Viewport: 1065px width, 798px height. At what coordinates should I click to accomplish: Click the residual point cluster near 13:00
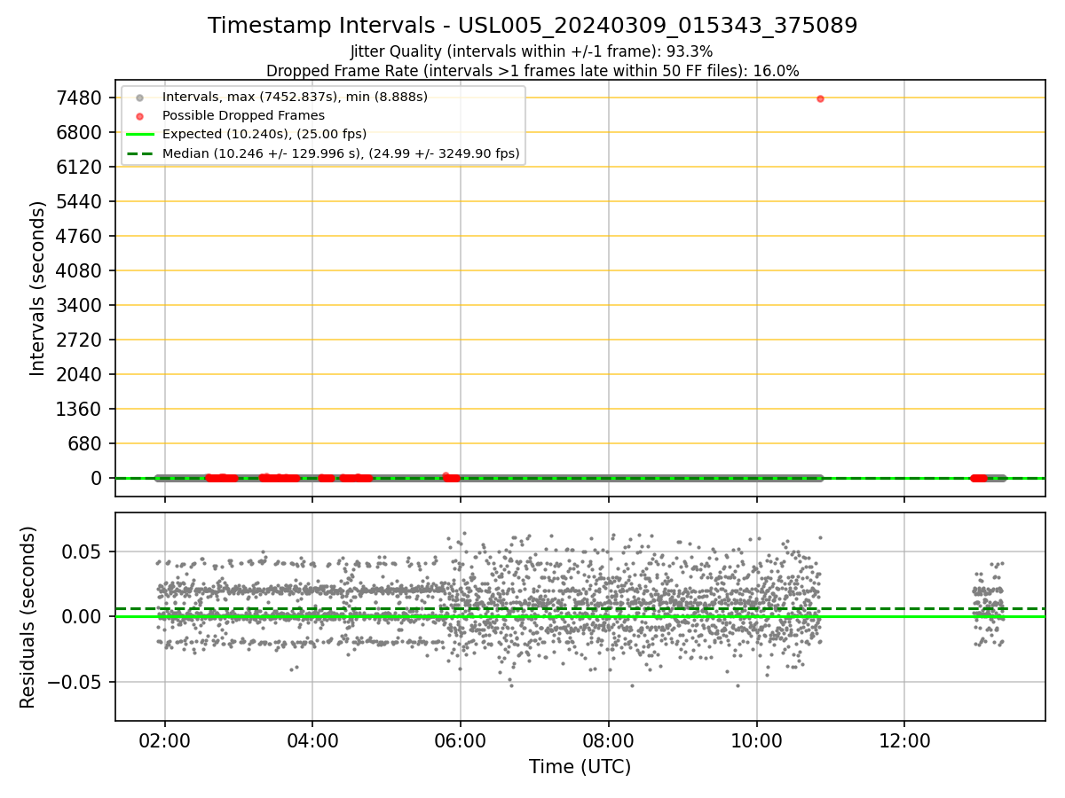(988, 603)
